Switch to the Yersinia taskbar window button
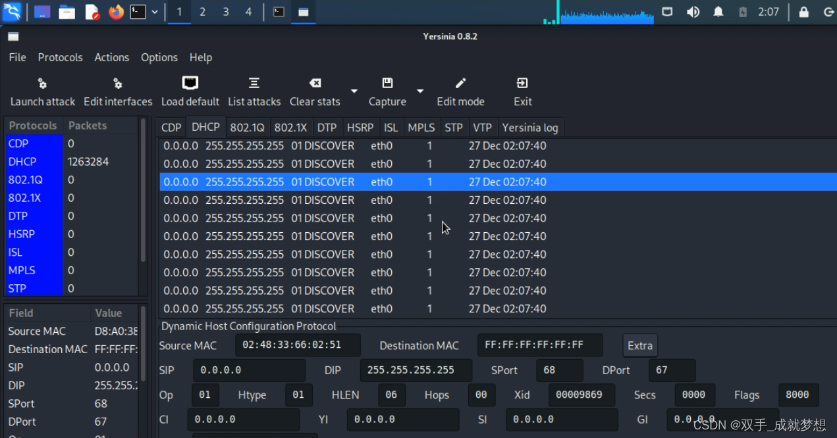 [x=303, y=12]
